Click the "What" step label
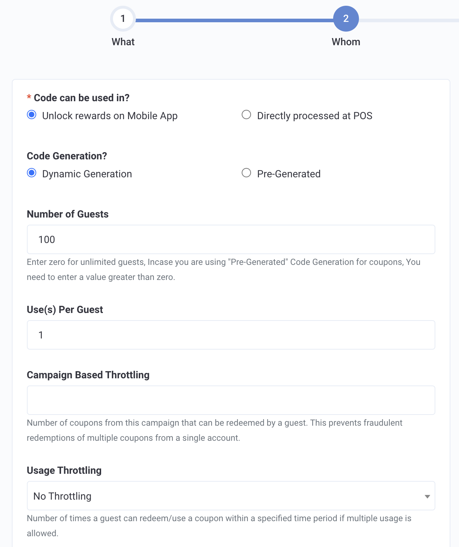 [x=123, y=42]
